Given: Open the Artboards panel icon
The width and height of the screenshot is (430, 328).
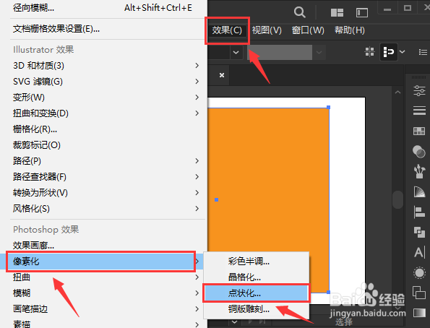Looking at the screenshot, I should [419, 293].
